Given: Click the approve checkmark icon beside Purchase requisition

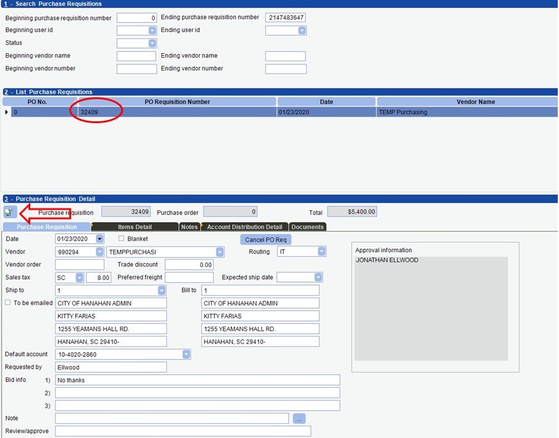Looking at the screenshot, I should click(10, 212).
